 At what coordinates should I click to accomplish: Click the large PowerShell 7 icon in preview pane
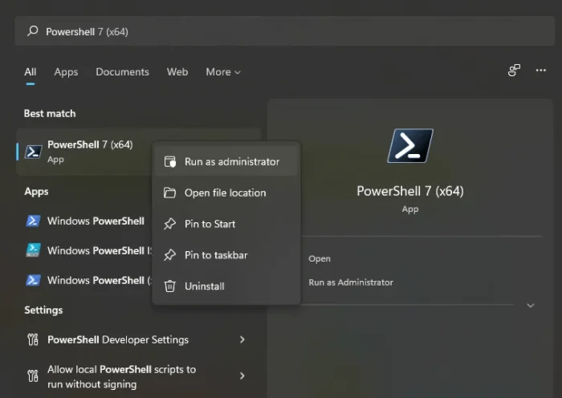click(x=410, y=146)
